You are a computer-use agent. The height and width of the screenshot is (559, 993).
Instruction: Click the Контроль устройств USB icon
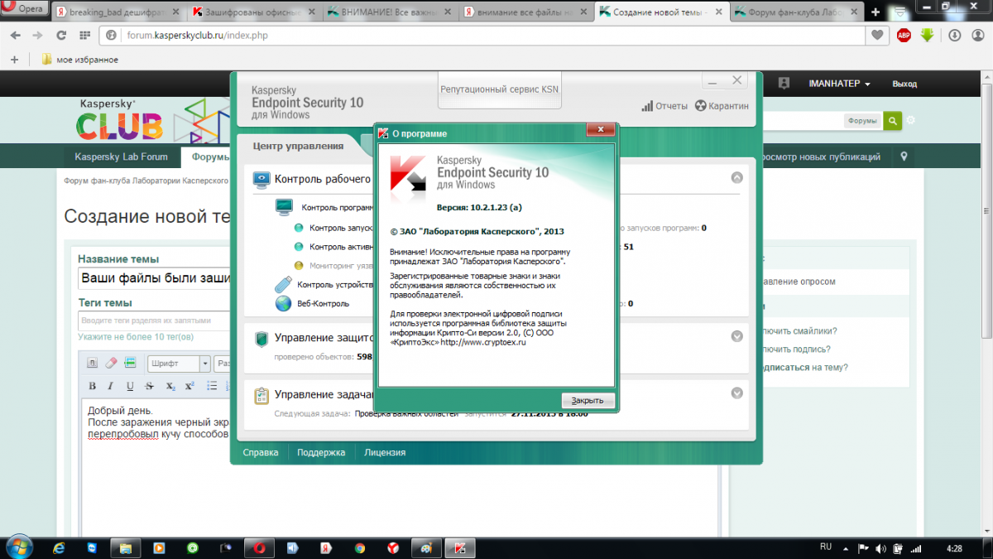[284, 285]
